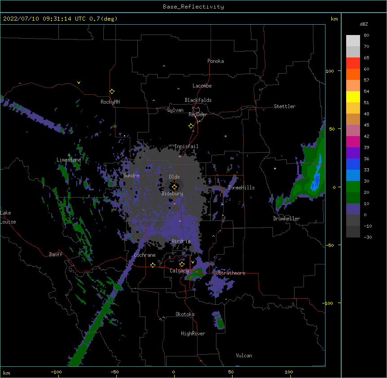Click the yellow diamond marker near RockyMH
The width and height of the screenshot is (387, 378).
pos(112,92)
